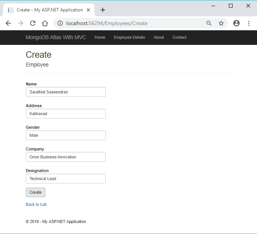257x234 pixels.
Task: Click the localhost URL in the address bar
Action: (x=107, y=23)
